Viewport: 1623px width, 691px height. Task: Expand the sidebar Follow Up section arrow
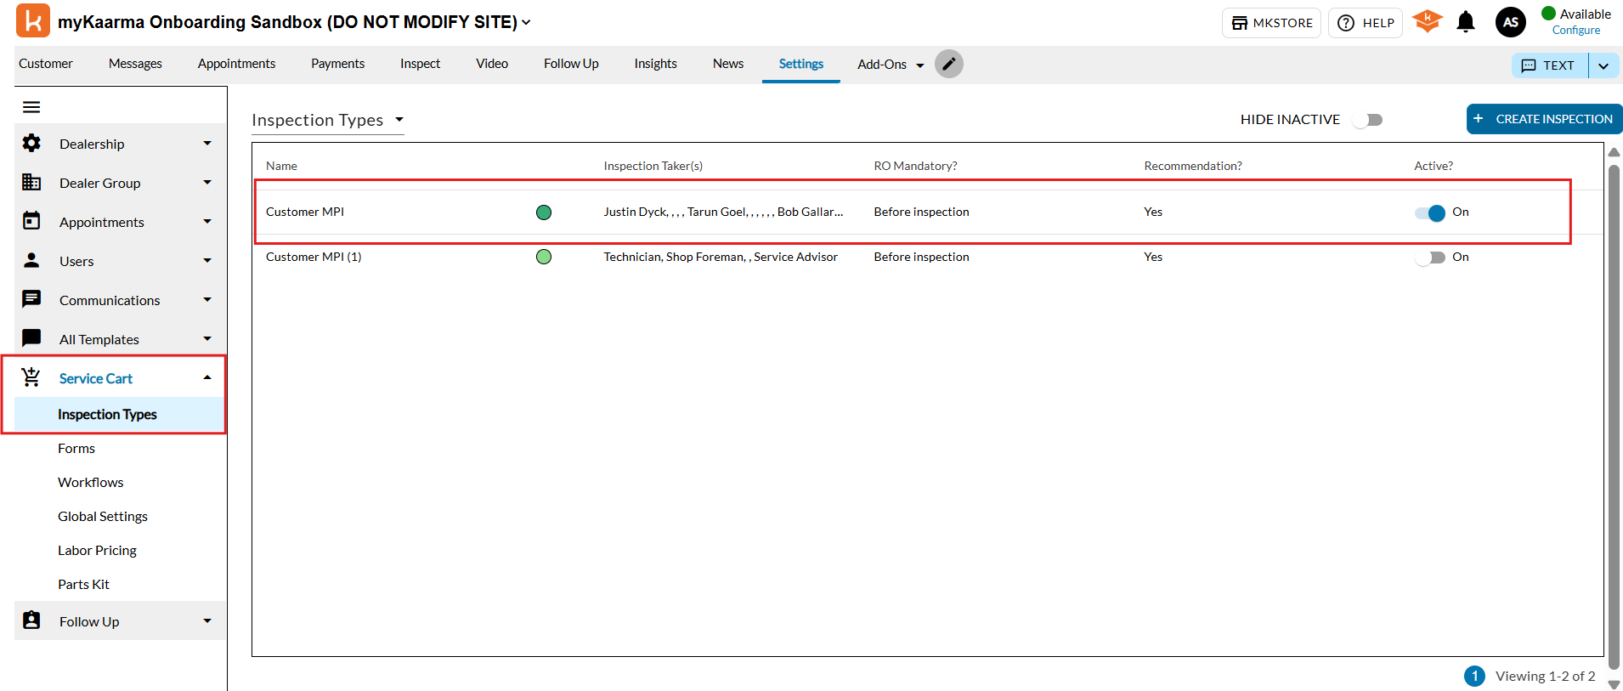point(207,620)
